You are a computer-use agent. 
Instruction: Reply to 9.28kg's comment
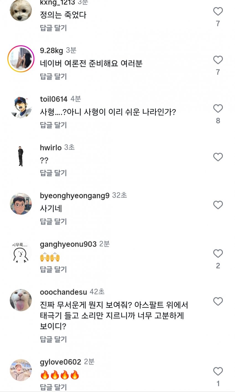53,76
